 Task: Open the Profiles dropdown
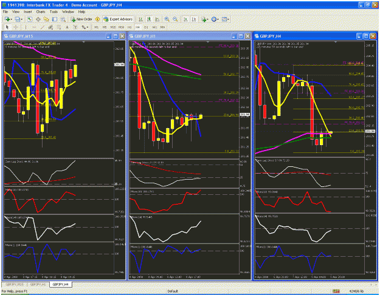coord(19,19)
